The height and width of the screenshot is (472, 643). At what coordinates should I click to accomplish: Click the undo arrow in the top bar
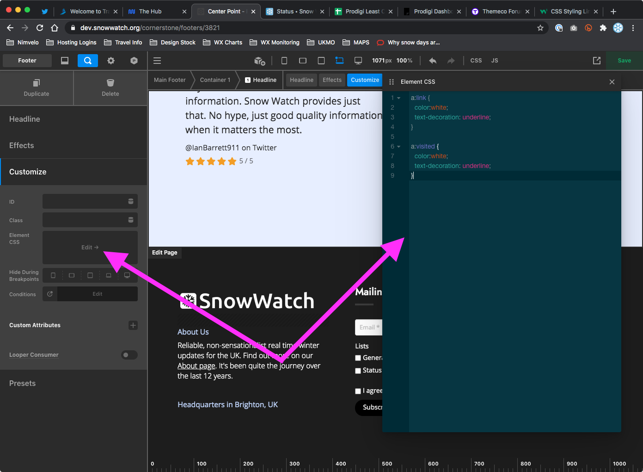pos(433,61)
